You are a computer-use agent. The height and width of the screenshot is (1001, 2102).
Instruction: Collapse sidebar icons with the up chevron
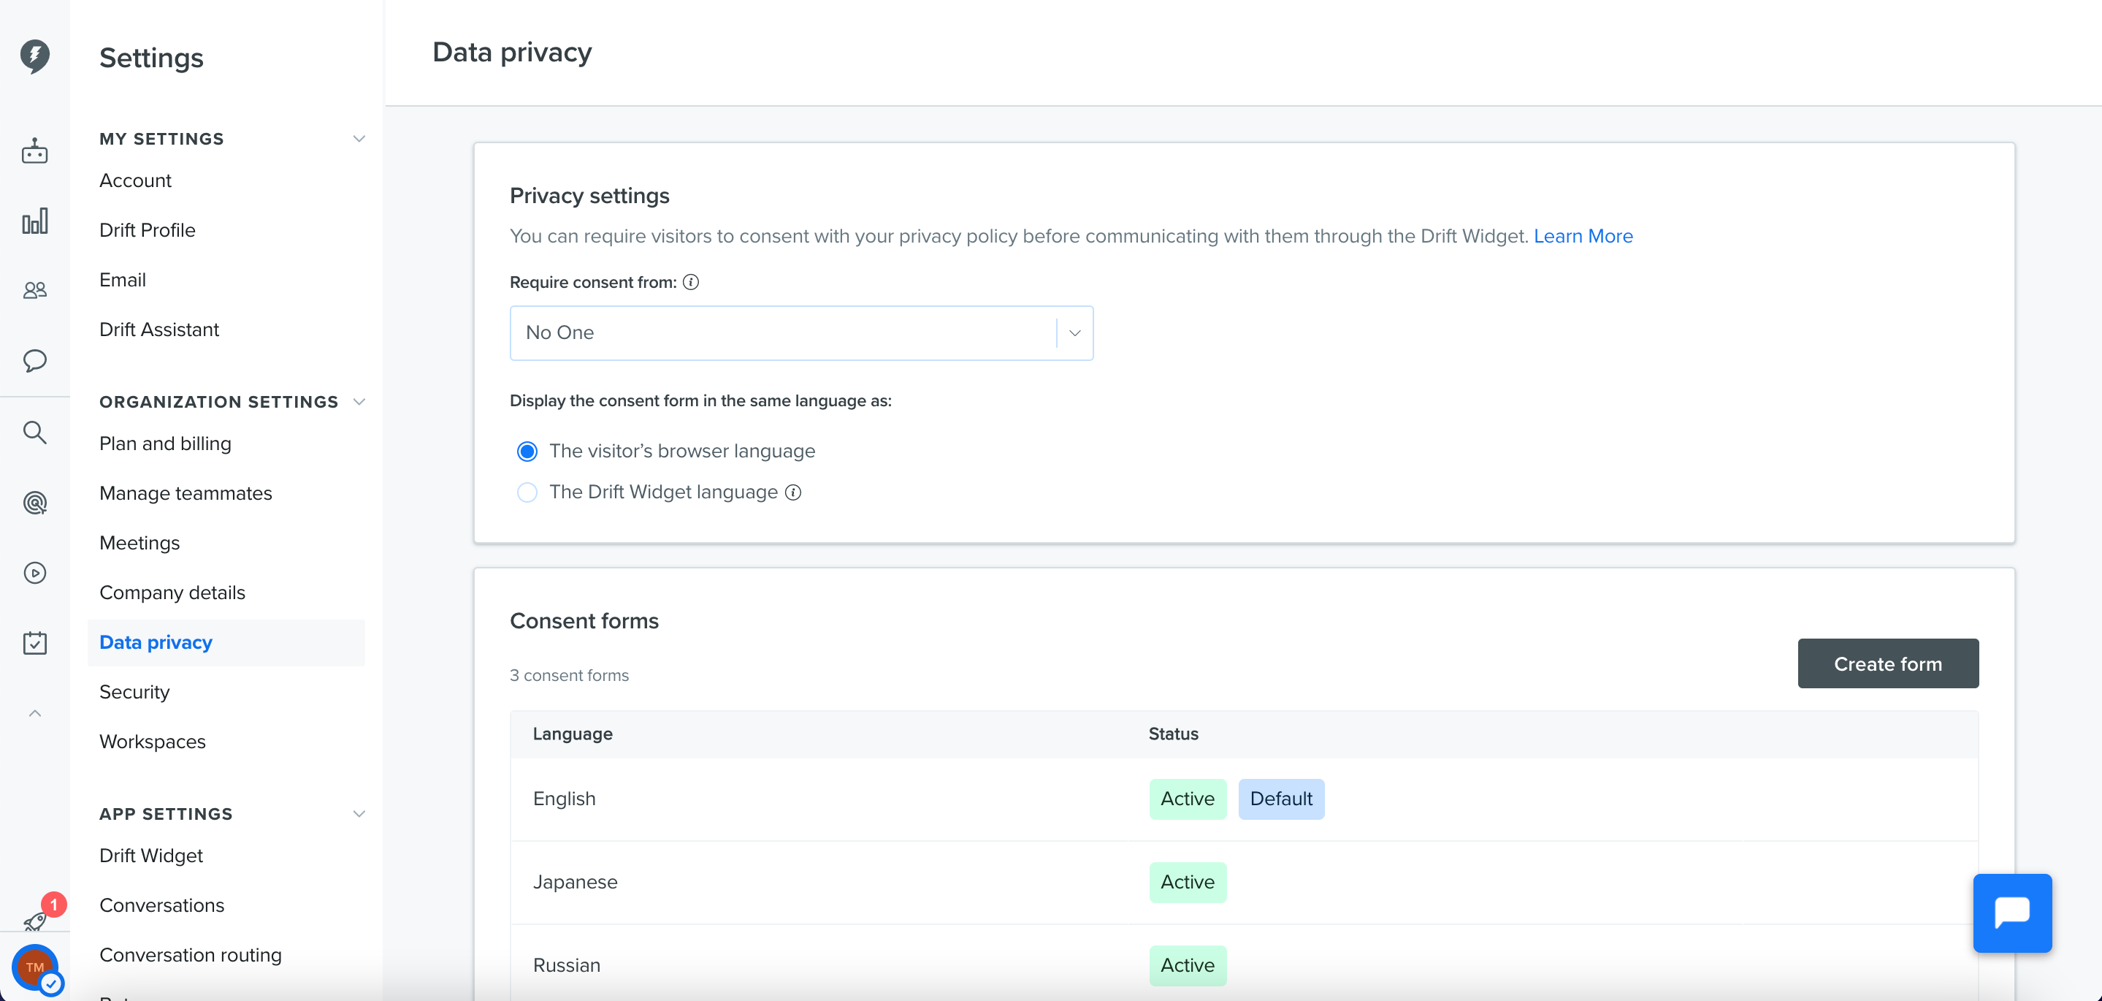(34, 713)
